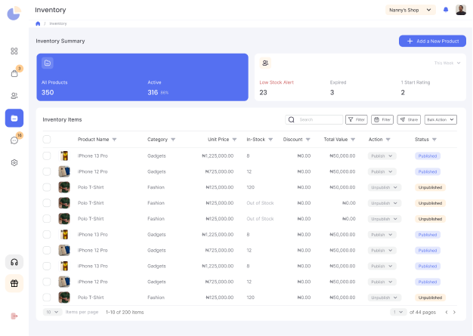Click the first iPhone 13 Pro product thumbnail
Screen dimensions: 473x336
click(x=64, y=156)
